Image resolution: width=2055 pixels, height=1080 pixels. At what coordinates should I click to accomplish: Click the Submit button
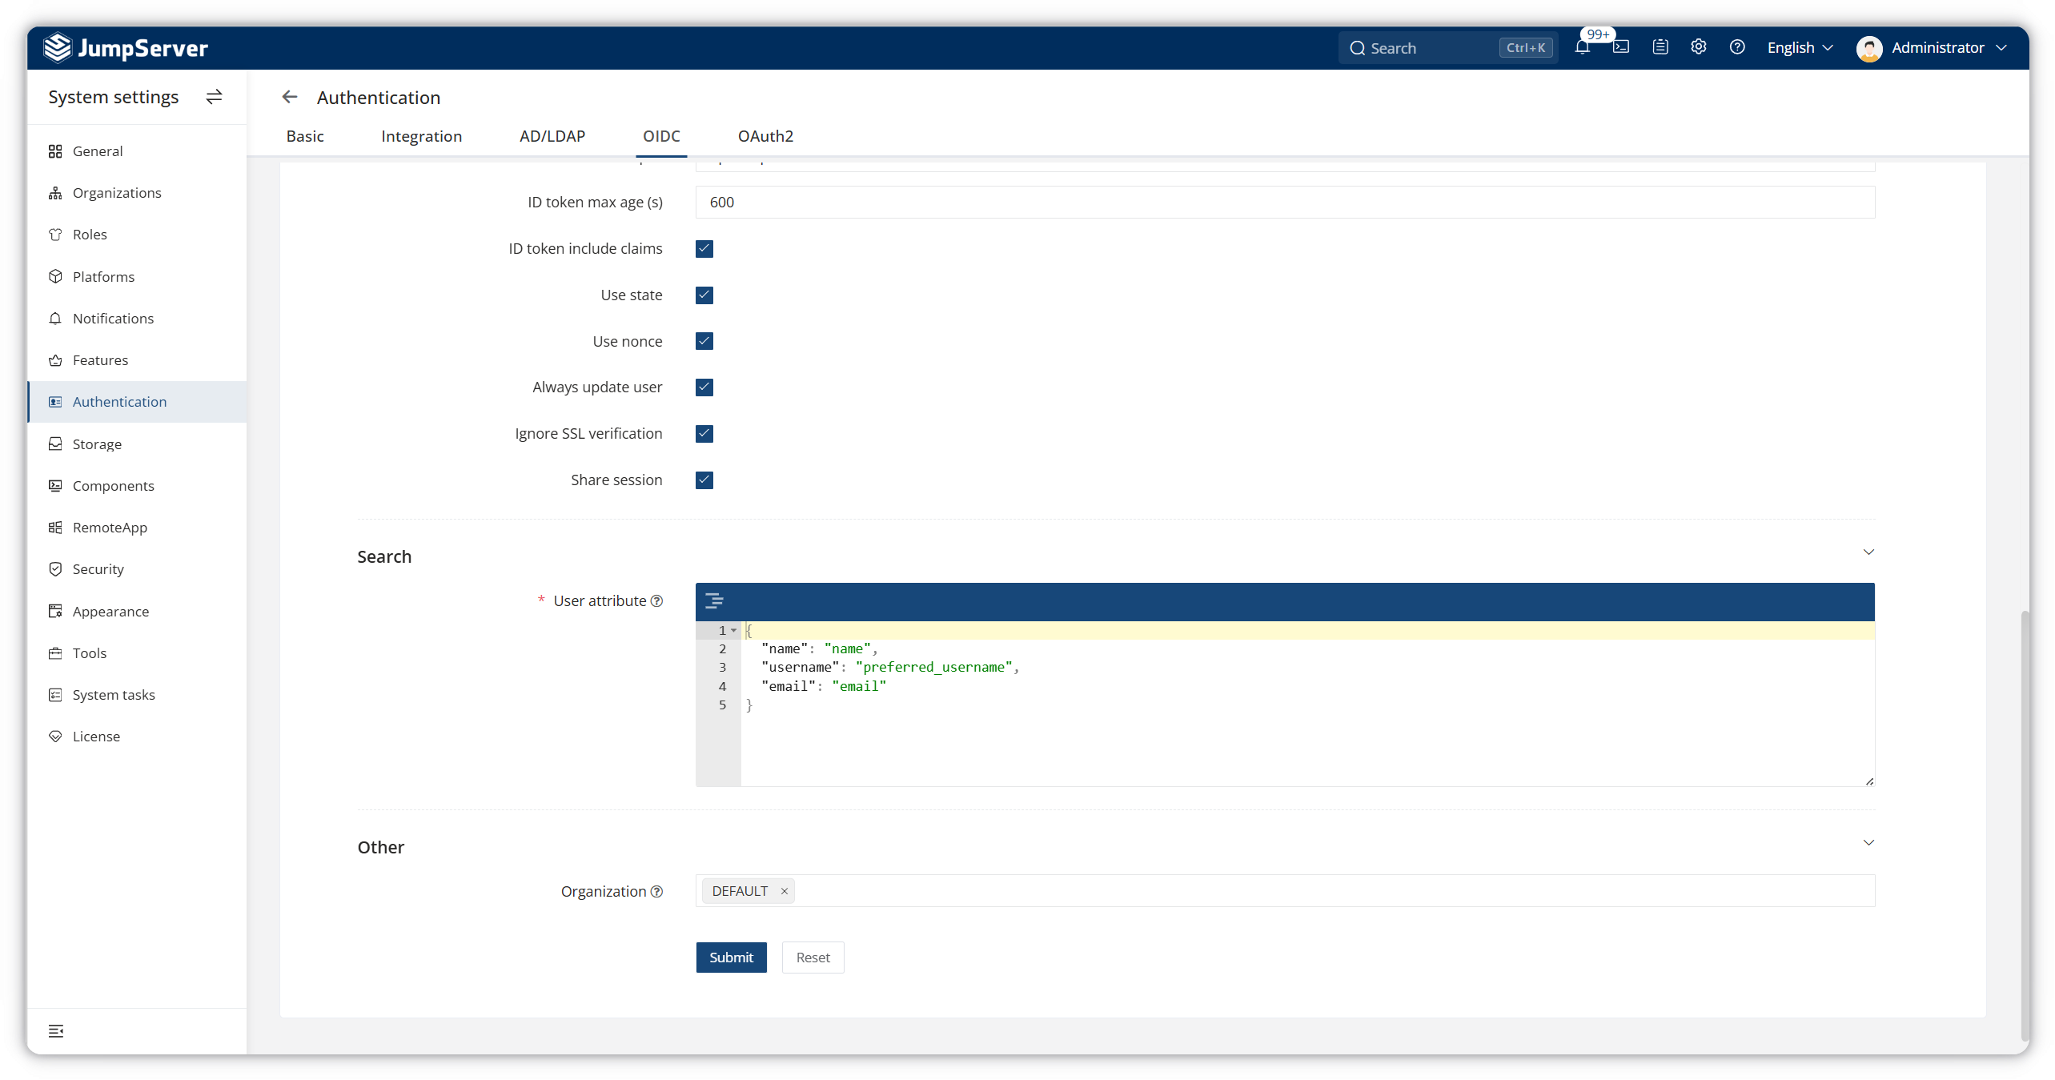pyautogui.click(x=731, y=958)
